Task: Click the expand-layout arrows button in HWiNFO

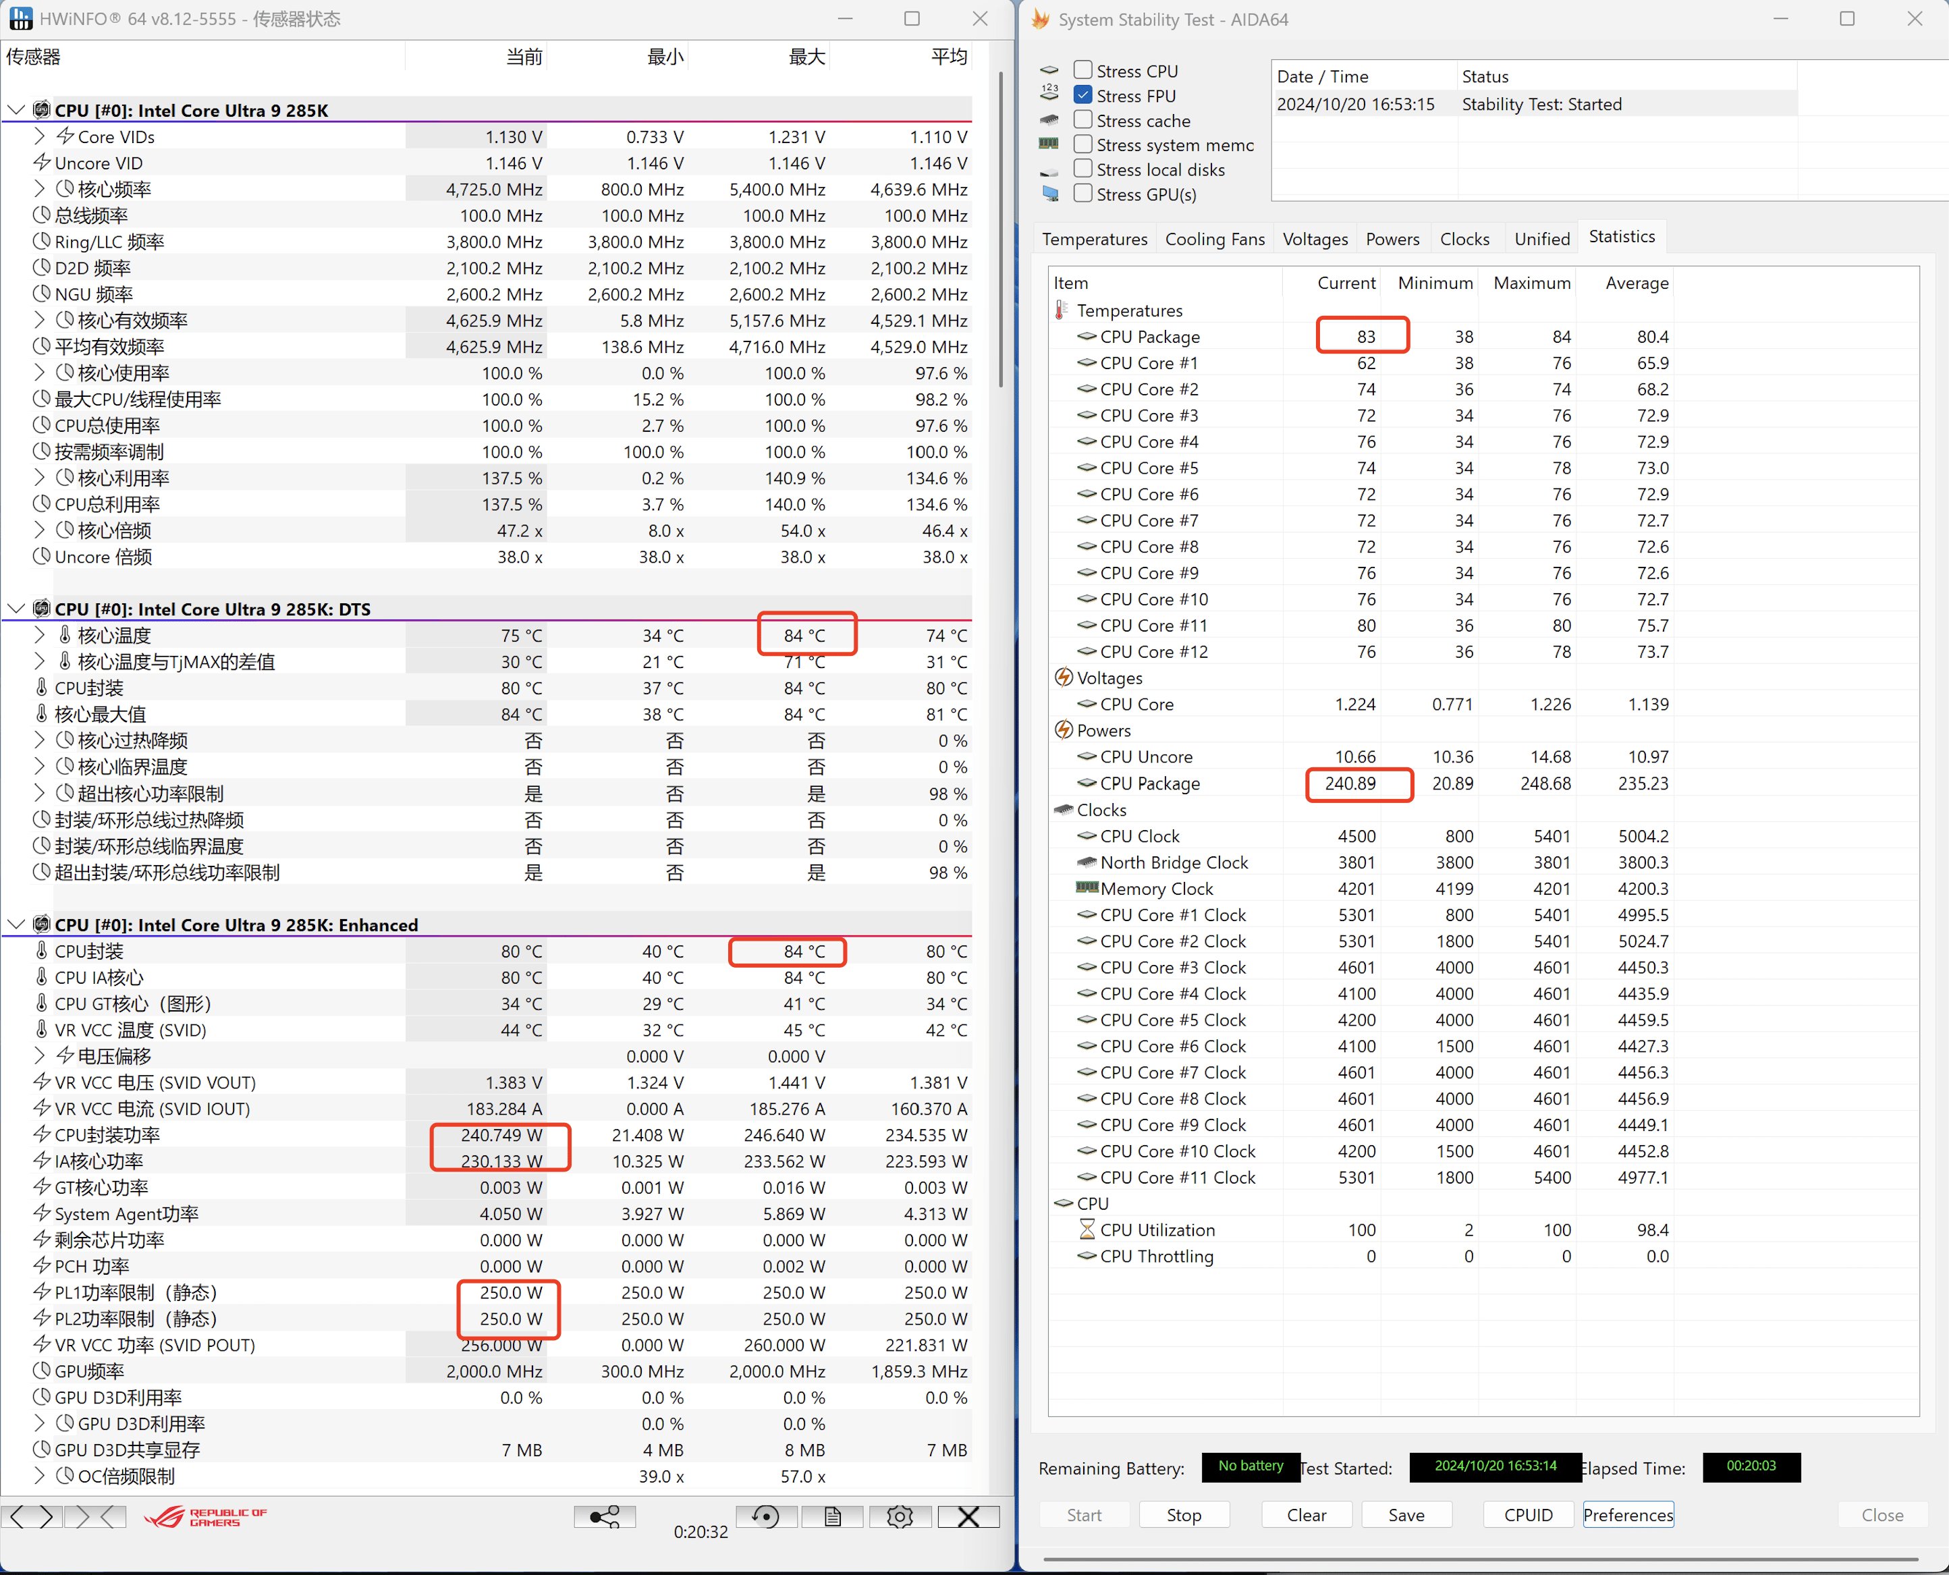Action: pyautogui.click(x=32, y=1516)
